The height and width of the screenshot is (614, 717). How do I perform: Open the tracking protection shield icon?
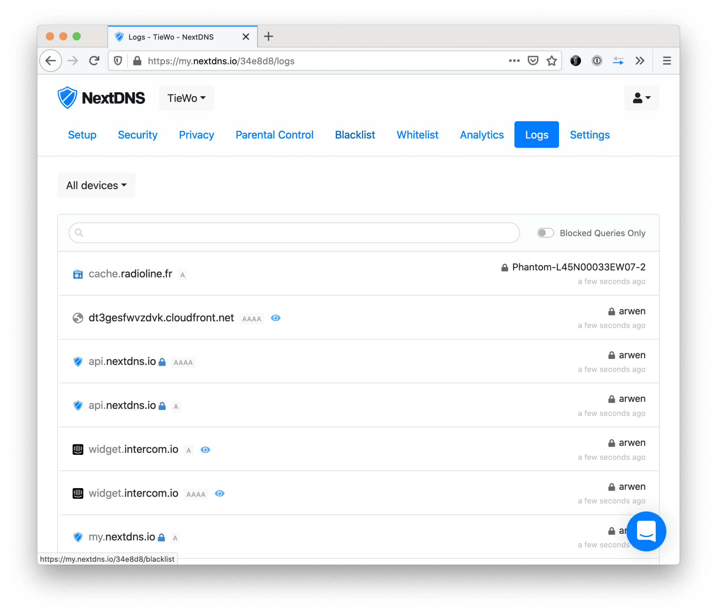118,61
